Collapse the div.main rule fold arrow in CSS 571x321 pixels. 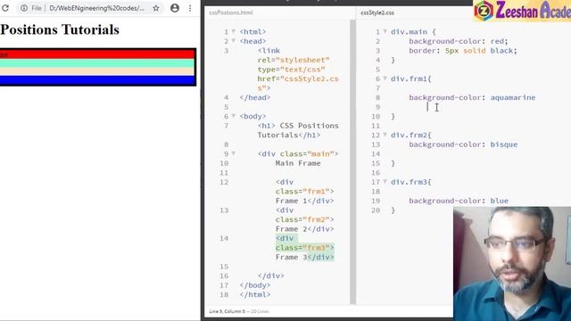point(385,32)
